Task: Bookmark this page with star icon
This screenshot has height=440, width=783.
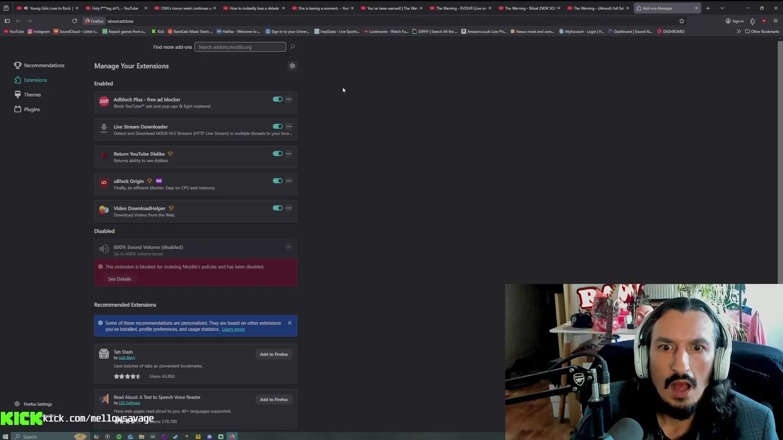Action: coord(681,21)
